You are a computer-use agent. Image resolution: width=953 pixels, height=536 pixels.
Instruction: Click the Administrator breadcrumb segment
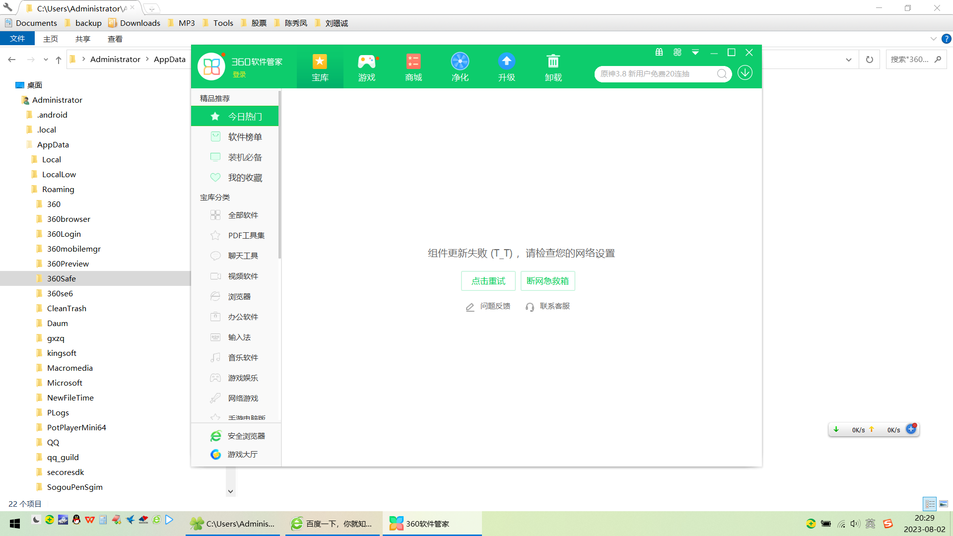tap(115, 59)
